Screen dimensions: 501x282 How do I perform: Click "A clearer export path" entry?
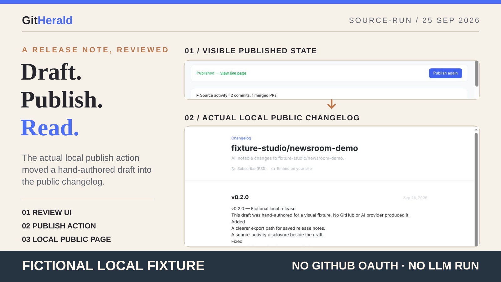pyautogui.click(x=278, y=228)
